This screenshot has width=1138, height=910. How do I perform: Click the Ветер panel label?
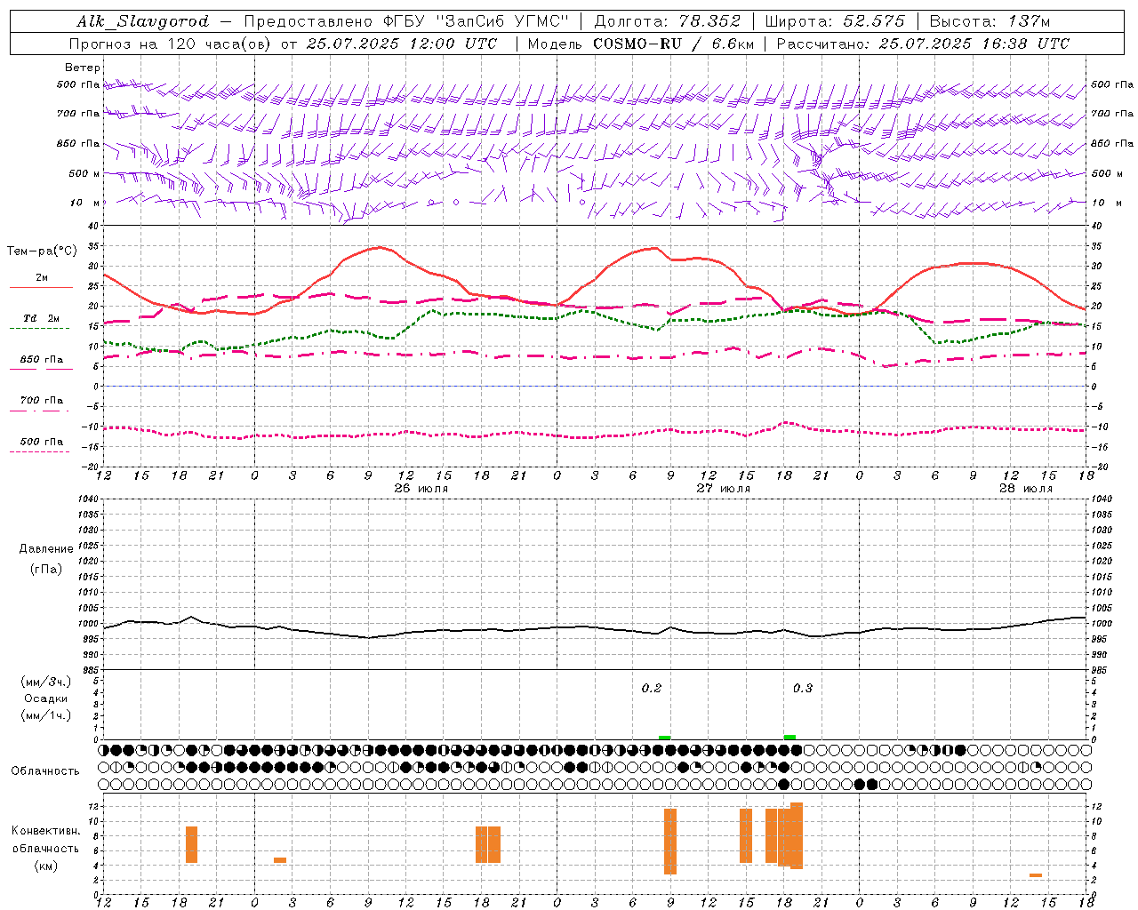(83, 68)
